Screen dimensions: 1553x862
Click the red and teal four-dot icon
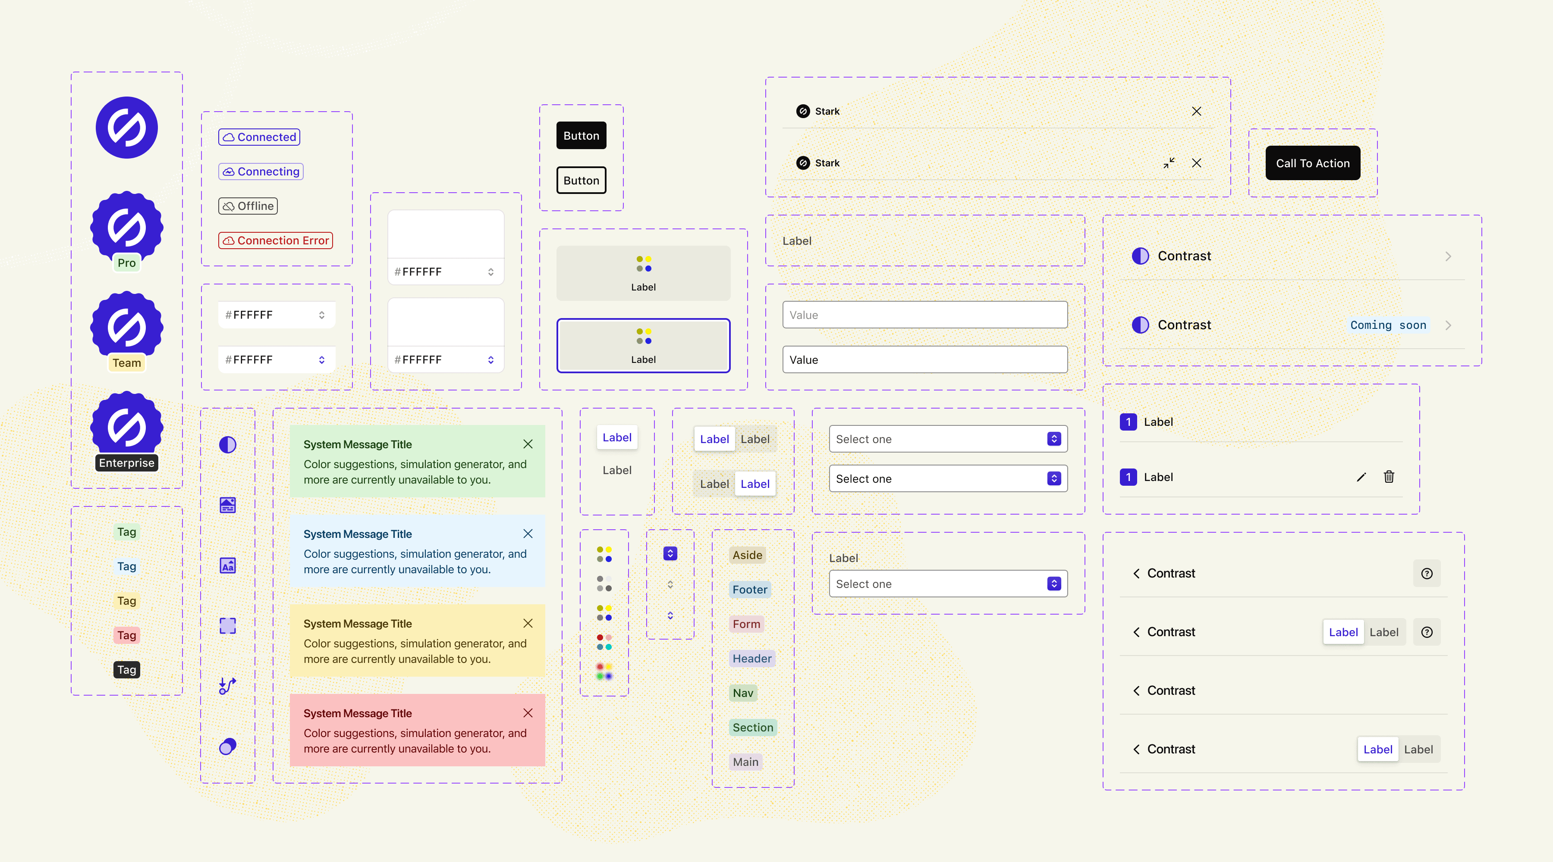[x=604, y=642]
